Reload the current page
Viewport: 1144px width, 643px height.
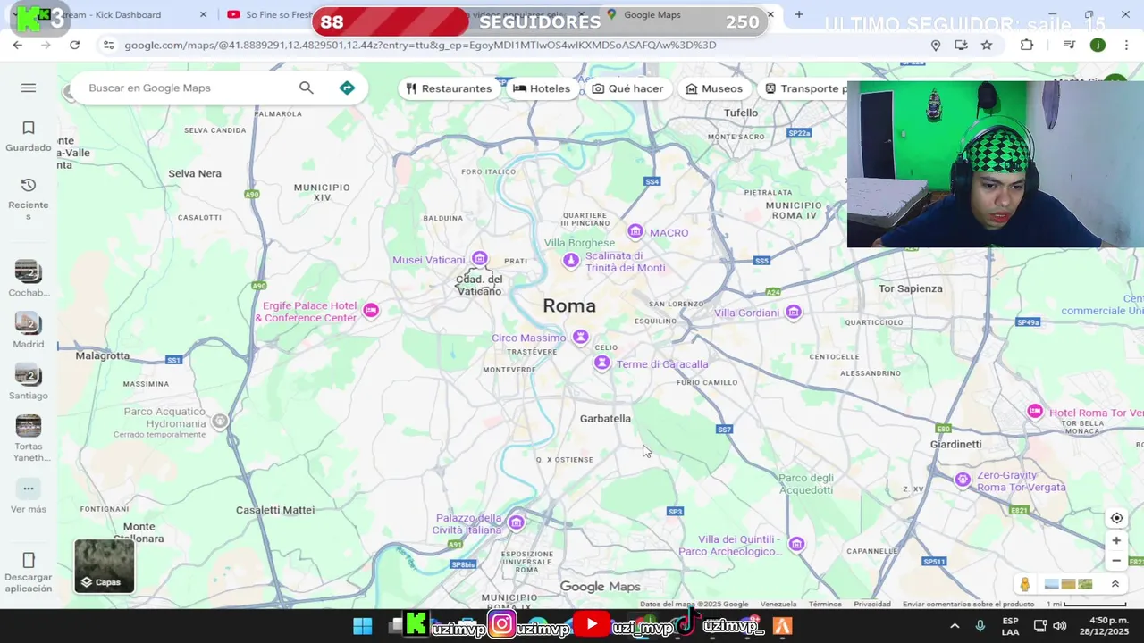[x=75, y=45]
